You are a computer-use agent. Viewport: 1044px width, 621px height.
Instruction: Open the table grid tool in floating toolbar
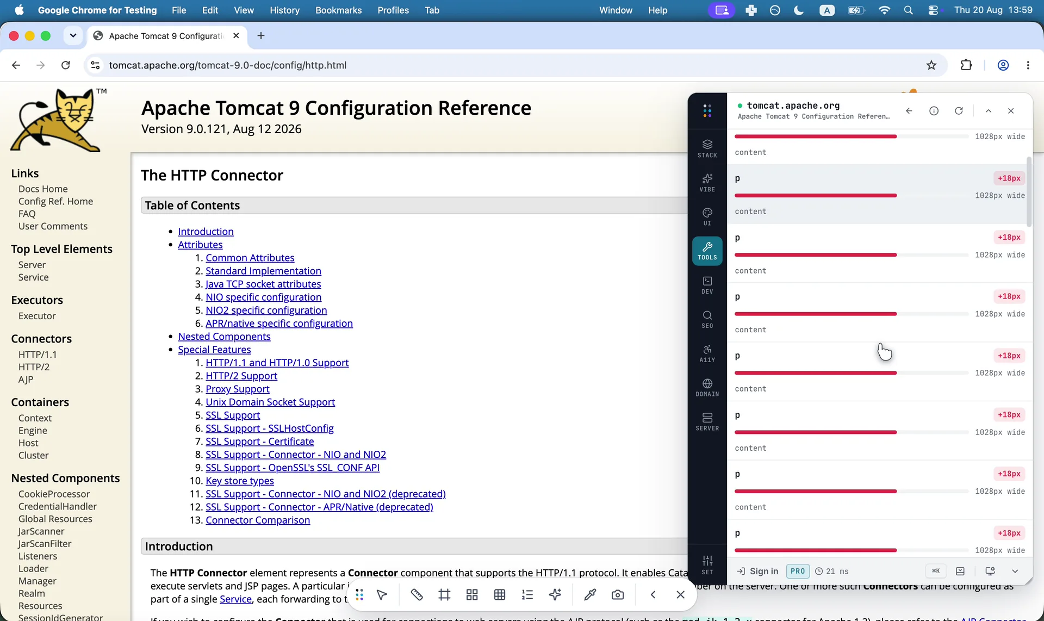point(500,595)
